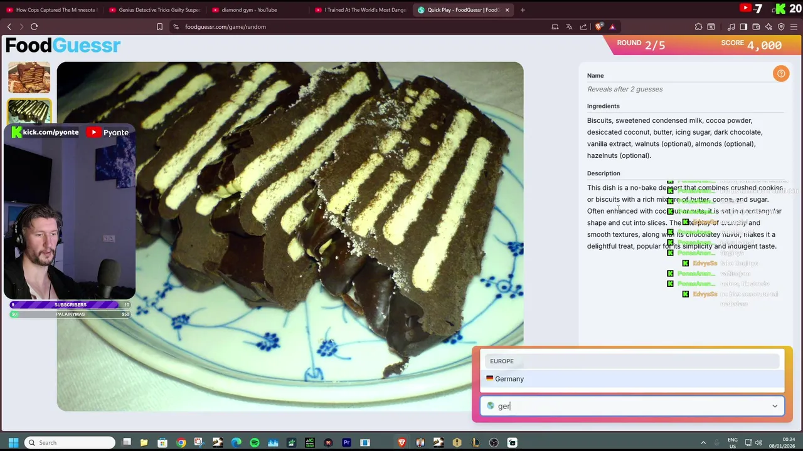
Task: Click the PALAIKYMAS goal progress bar
Action: pyautogui.click(x=70, y=314)
